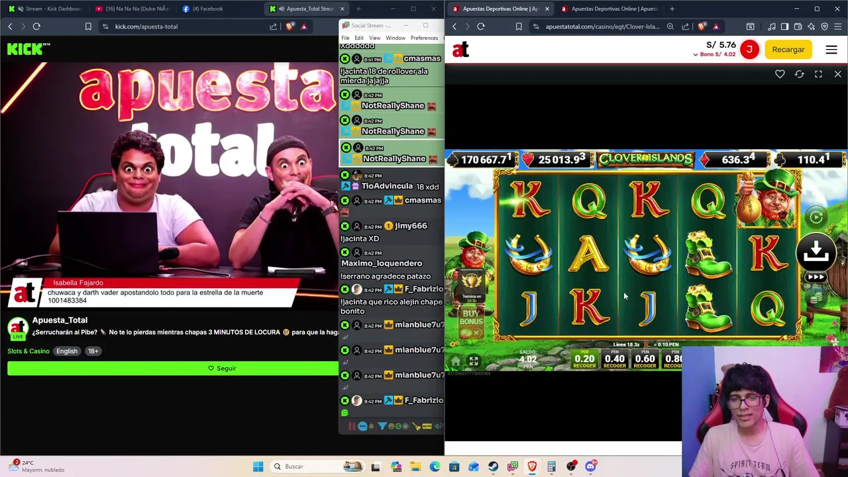Screen dimensions: 848x477
Task: Expand the Bono S/ 4.02 balance chevron
Action: (x=695, y=54)
